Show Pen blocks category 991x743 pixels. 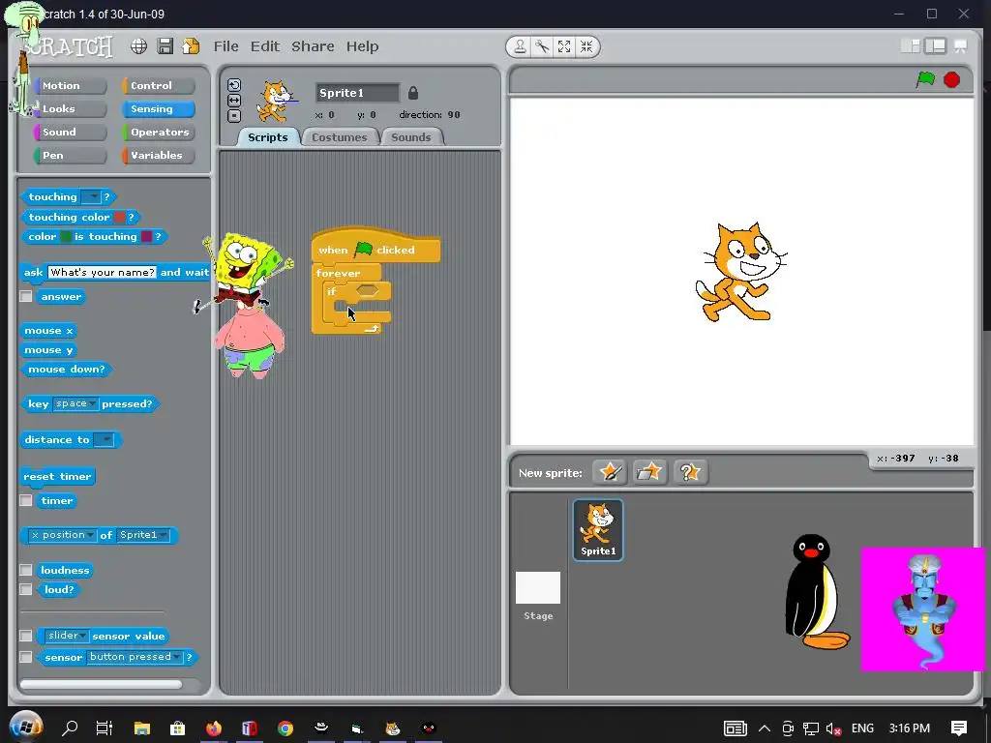70,156
